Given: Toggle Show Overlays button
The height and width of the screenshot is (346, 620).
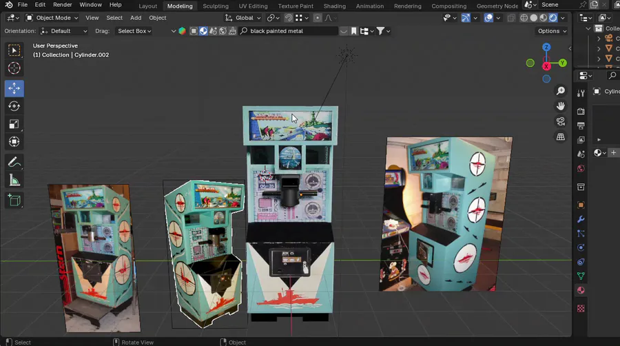Looking at the screenshot, I should (x=488, y=18).
